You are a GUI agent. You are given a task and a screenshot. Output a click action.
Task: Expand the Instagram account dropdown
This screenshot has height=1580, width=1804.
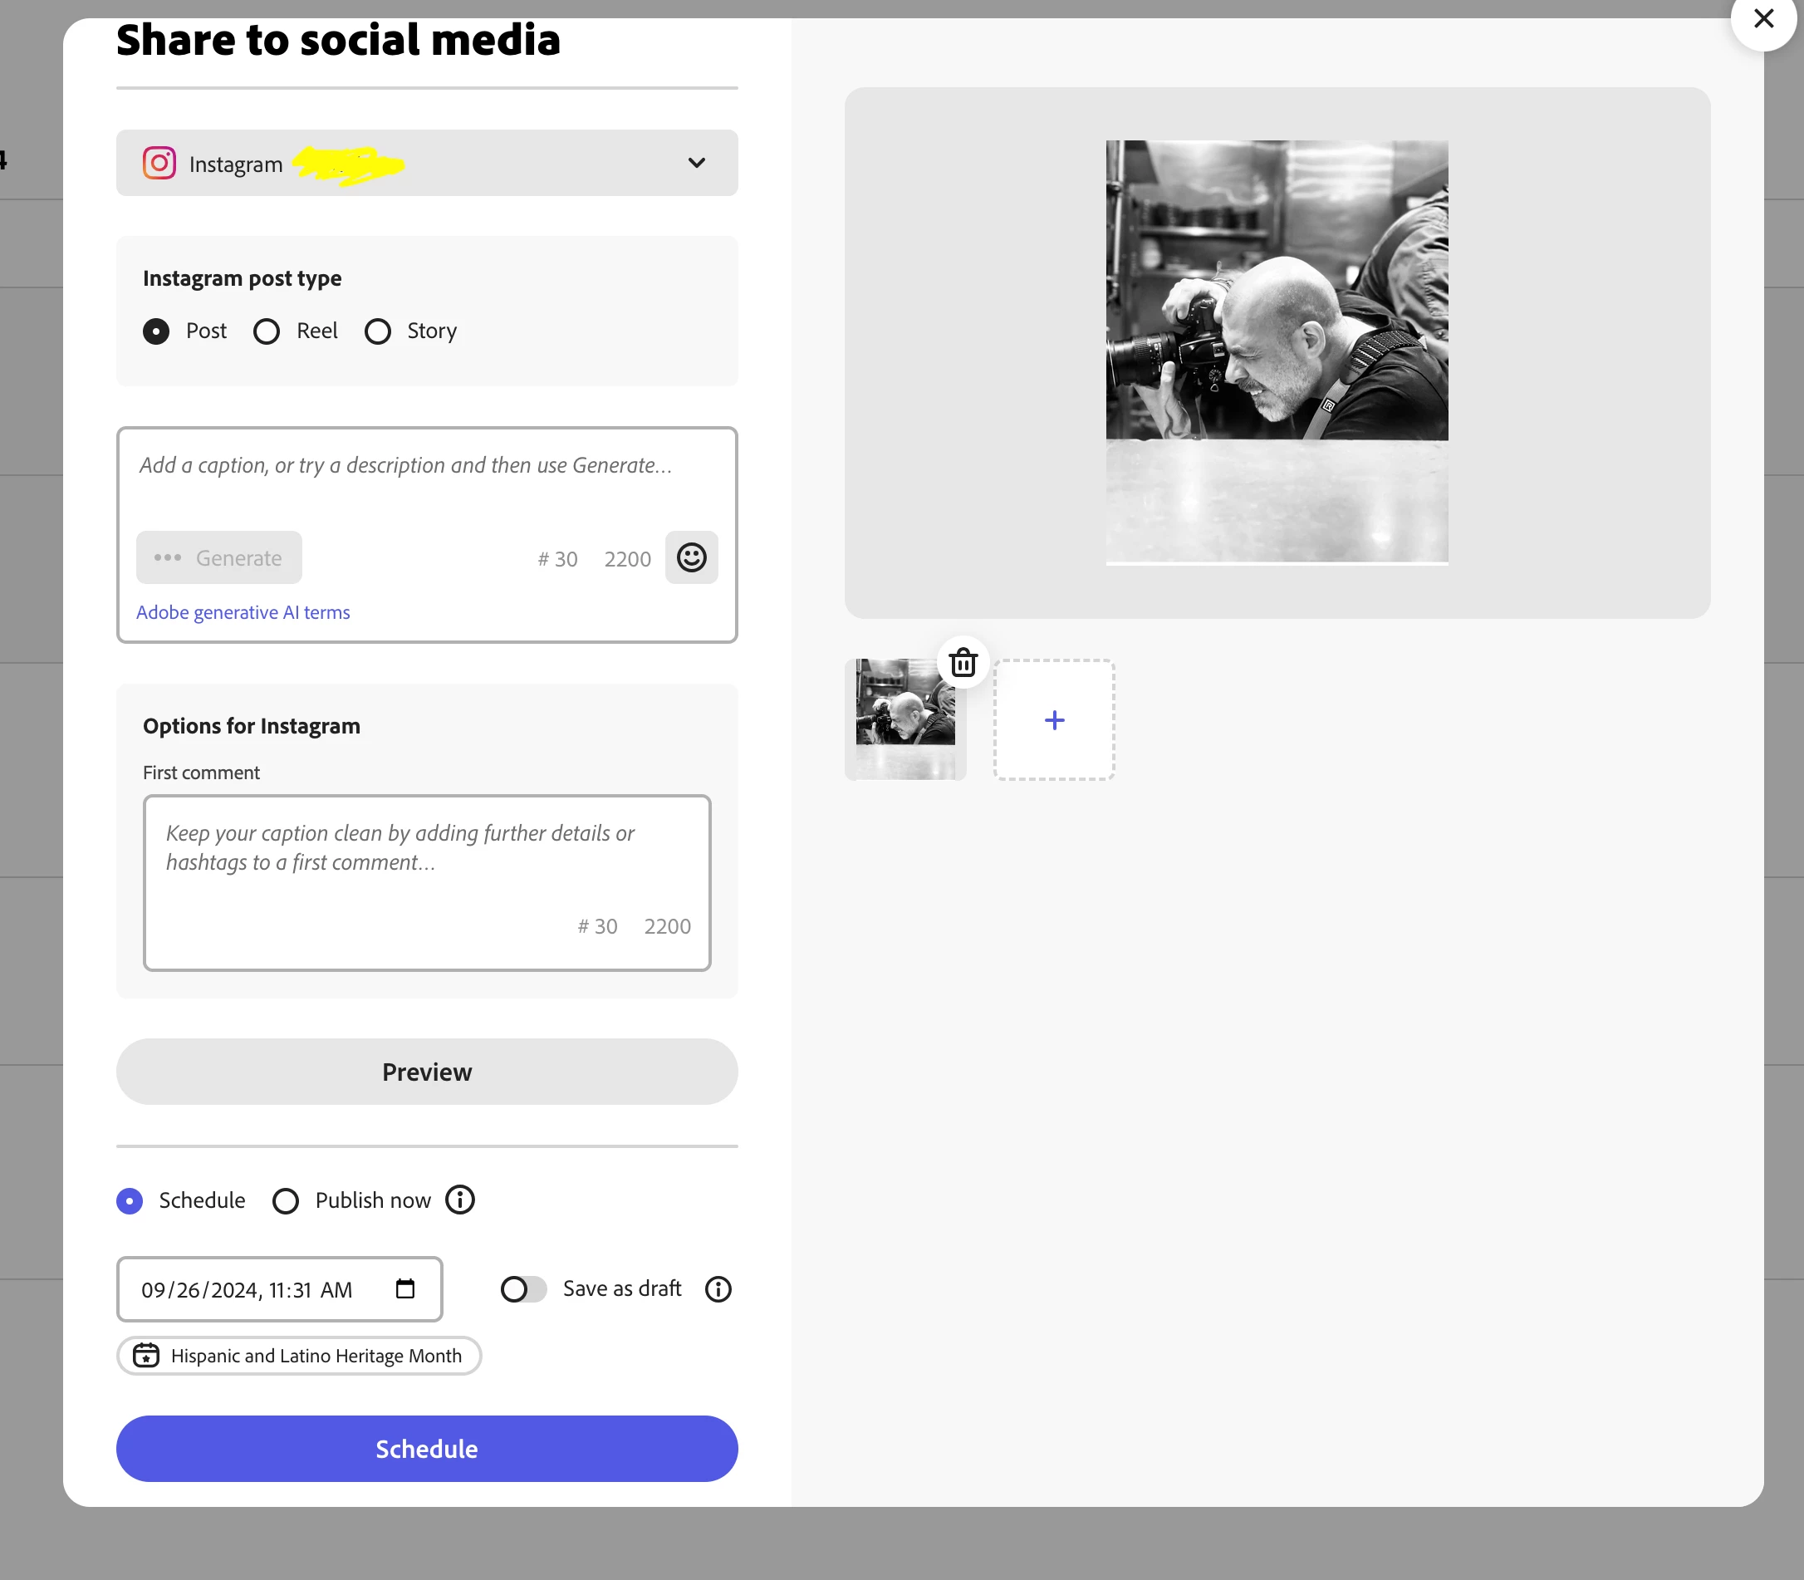(696, 163)
